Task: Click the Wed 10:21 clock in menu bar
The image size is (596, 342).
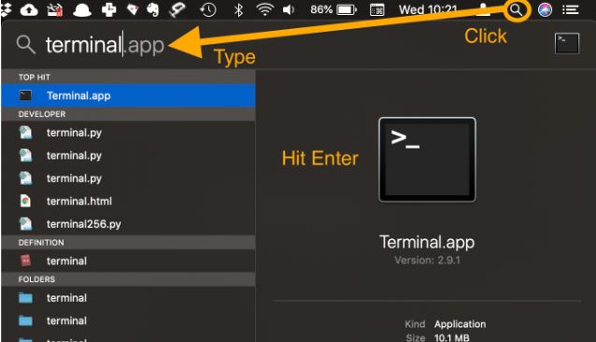Action: pyautogui.click(x=428, y=9)
